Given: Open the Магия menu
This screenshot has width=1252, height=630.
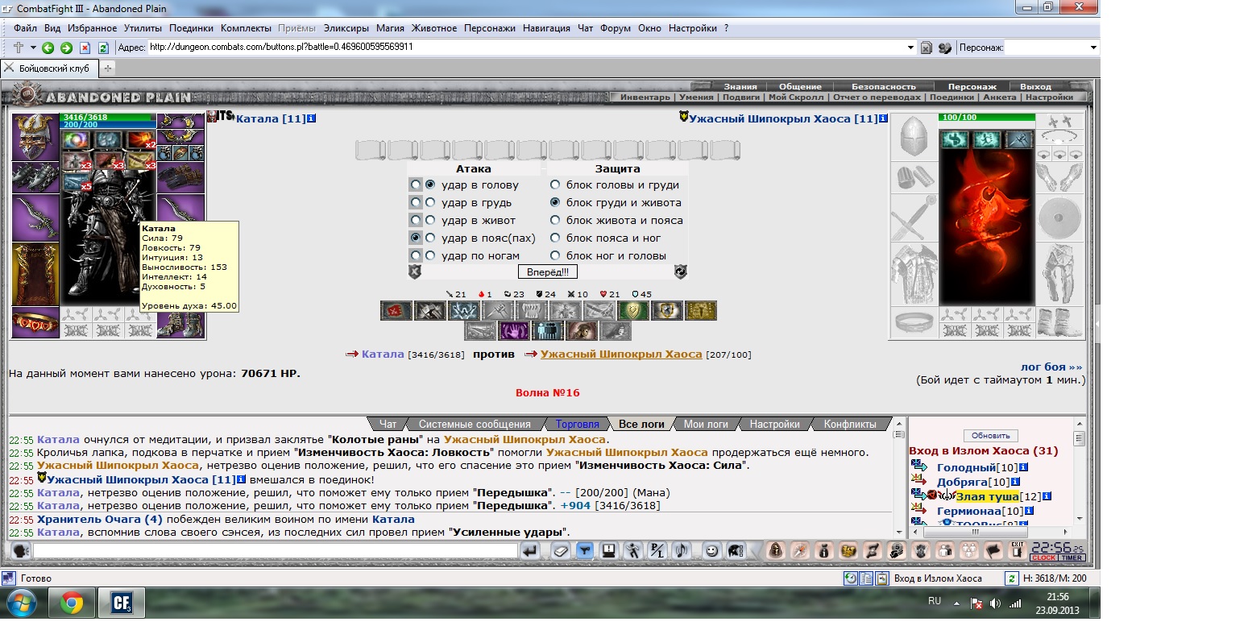Looking at the screenshot, I should tap(390, 28).
